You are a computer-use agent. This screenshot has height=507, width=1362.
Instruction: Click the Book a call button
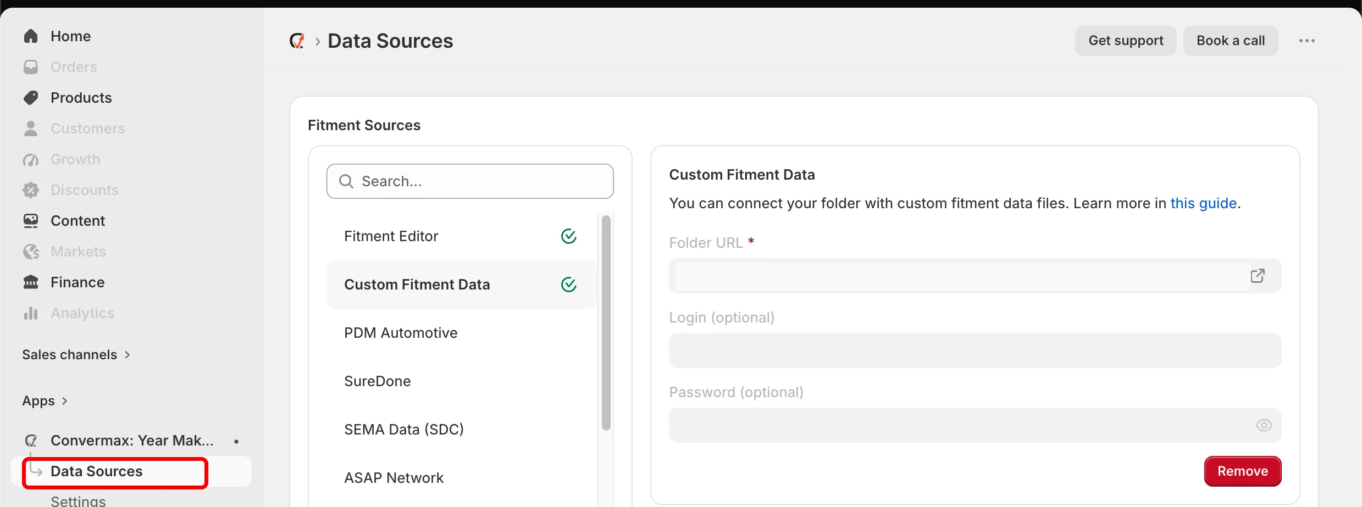1231,41
